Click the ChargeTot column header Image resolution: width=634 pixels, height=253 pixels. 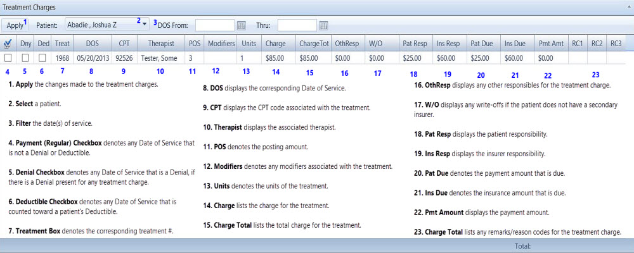314,44
